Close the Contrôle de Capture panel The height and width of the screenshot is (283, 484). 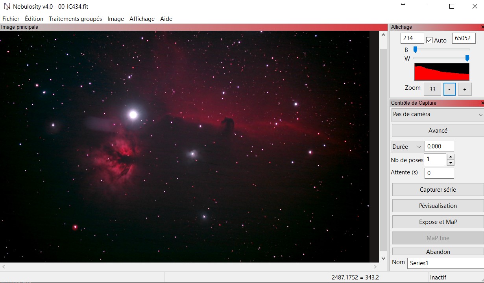pos(482,103)
